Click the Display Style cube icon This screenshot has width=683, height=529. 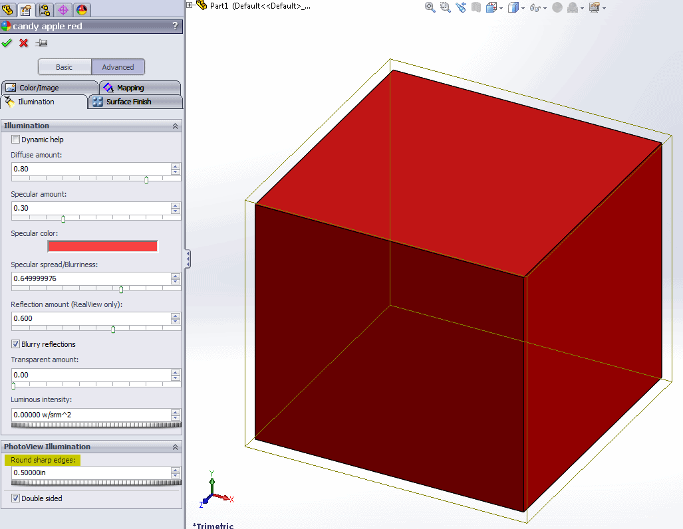[513, 7]
